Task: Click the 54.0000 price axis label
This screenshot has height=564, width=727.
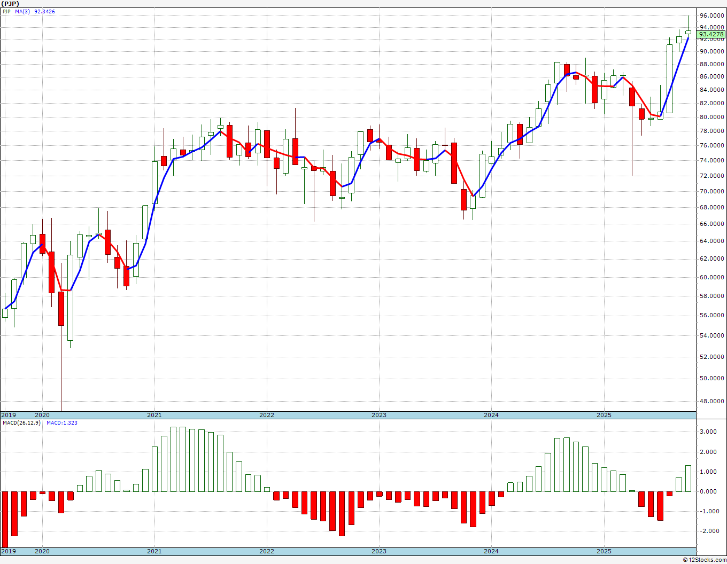Action: (712, 335)
